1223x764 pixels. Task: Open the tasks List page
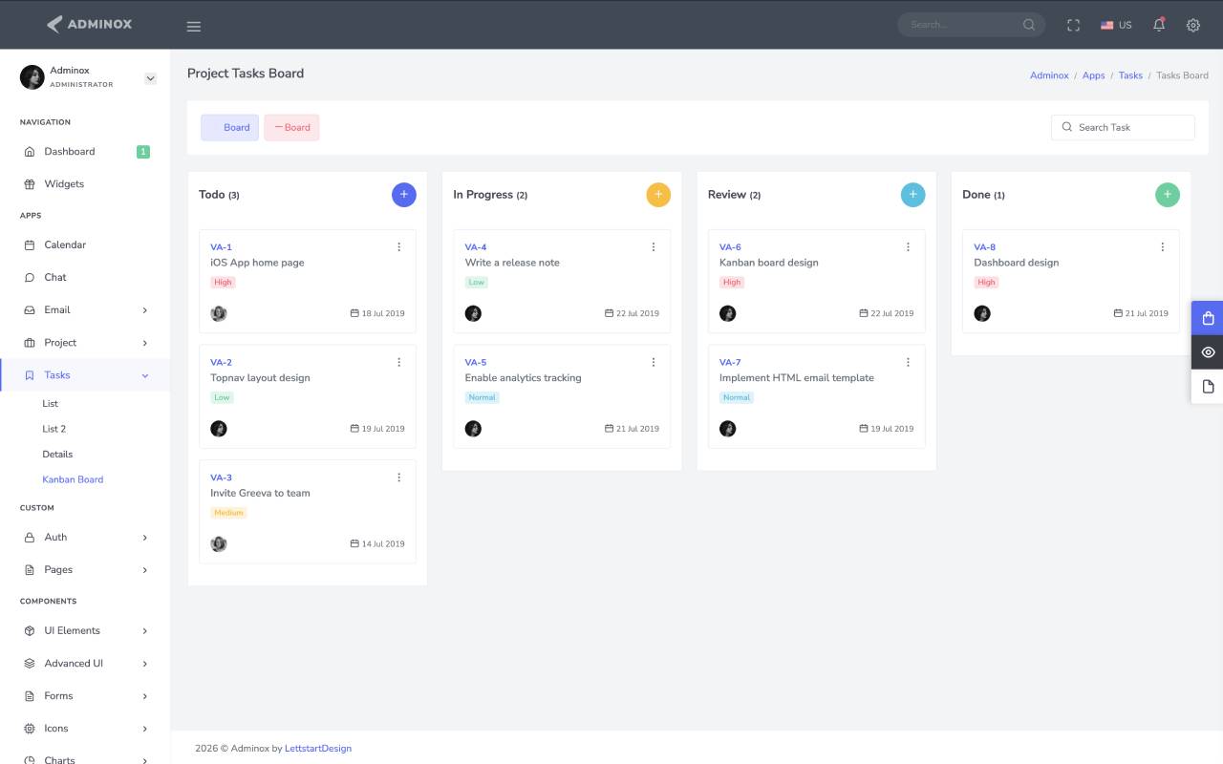tap(51, 404)
